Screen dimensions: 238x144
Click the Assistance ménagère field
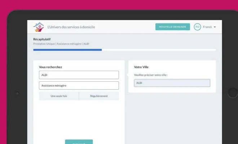click(79, 85)
